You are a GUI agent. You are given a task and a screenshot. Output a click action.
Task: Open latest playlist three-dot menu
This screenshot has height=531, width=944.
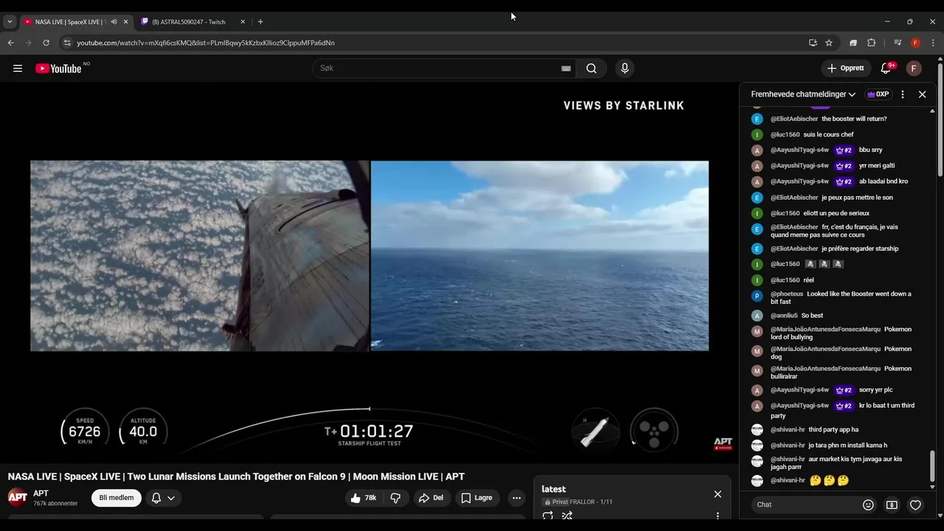(718, 516)
